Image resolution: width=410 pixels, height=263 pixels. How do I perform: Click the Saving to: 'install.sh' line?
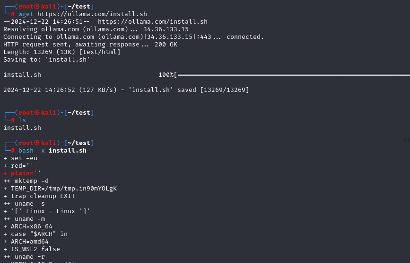tap(46, 60)
